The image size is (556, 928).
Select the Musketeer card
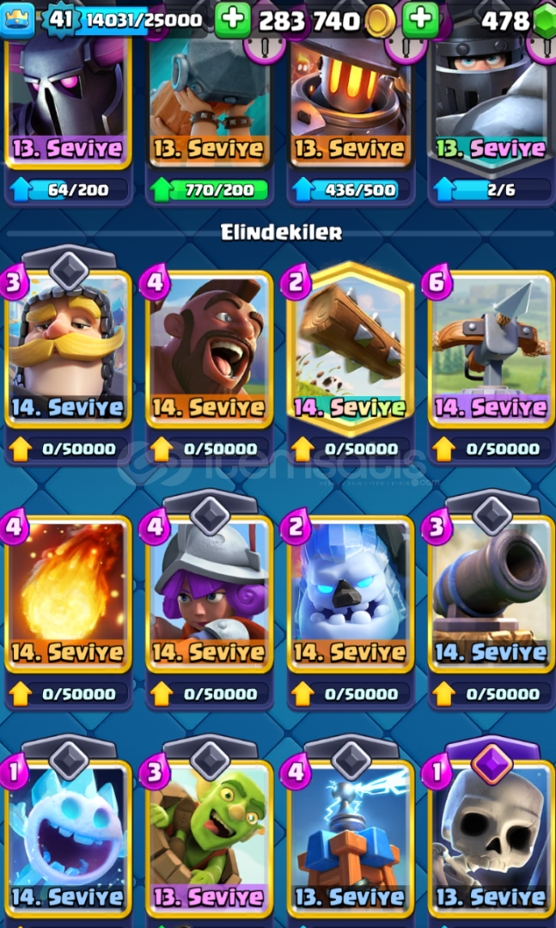click(x=209, y=594)
